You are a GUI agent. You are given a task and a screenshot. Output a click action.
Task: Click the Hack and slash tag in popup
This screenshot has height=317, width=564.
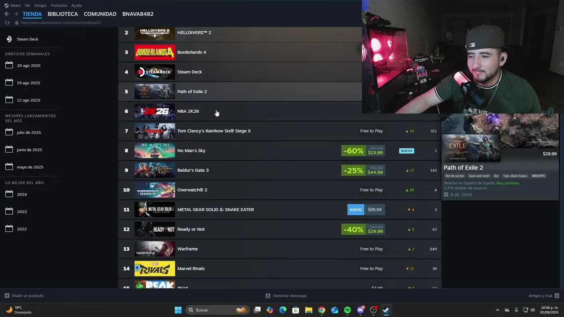click(479, 176)
